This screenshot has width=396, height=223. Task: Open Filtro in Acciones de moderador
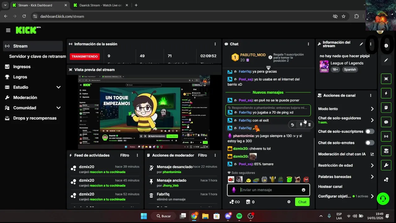(202, 155)
